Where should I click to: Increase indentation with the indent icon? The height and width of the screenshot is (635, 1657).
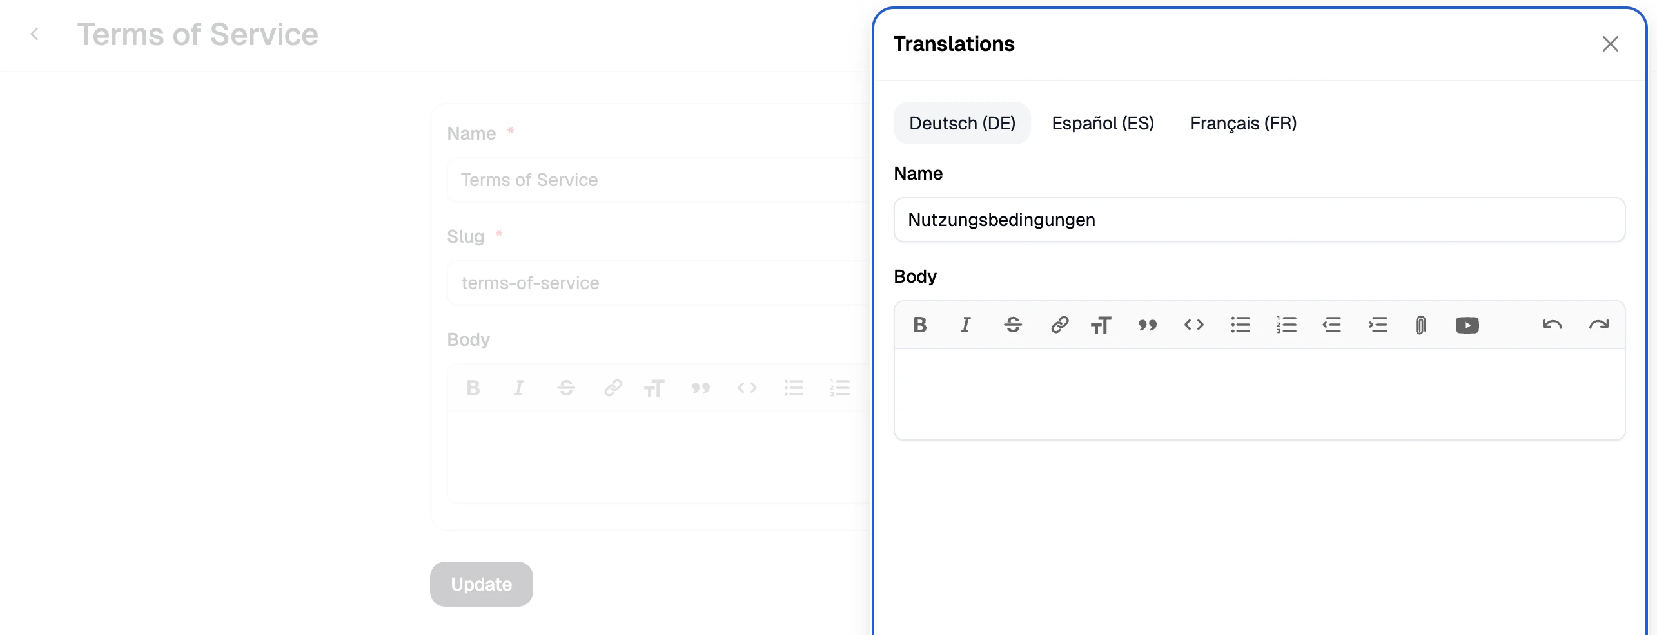coord(1378,325)
